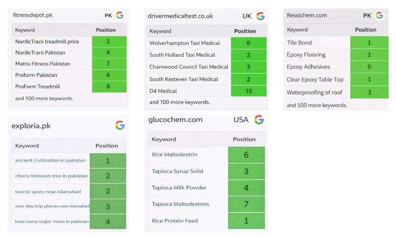Click 'and 100 more keywords.' under fitnessdepot table
396x237 pixels.
pos(44,98)
